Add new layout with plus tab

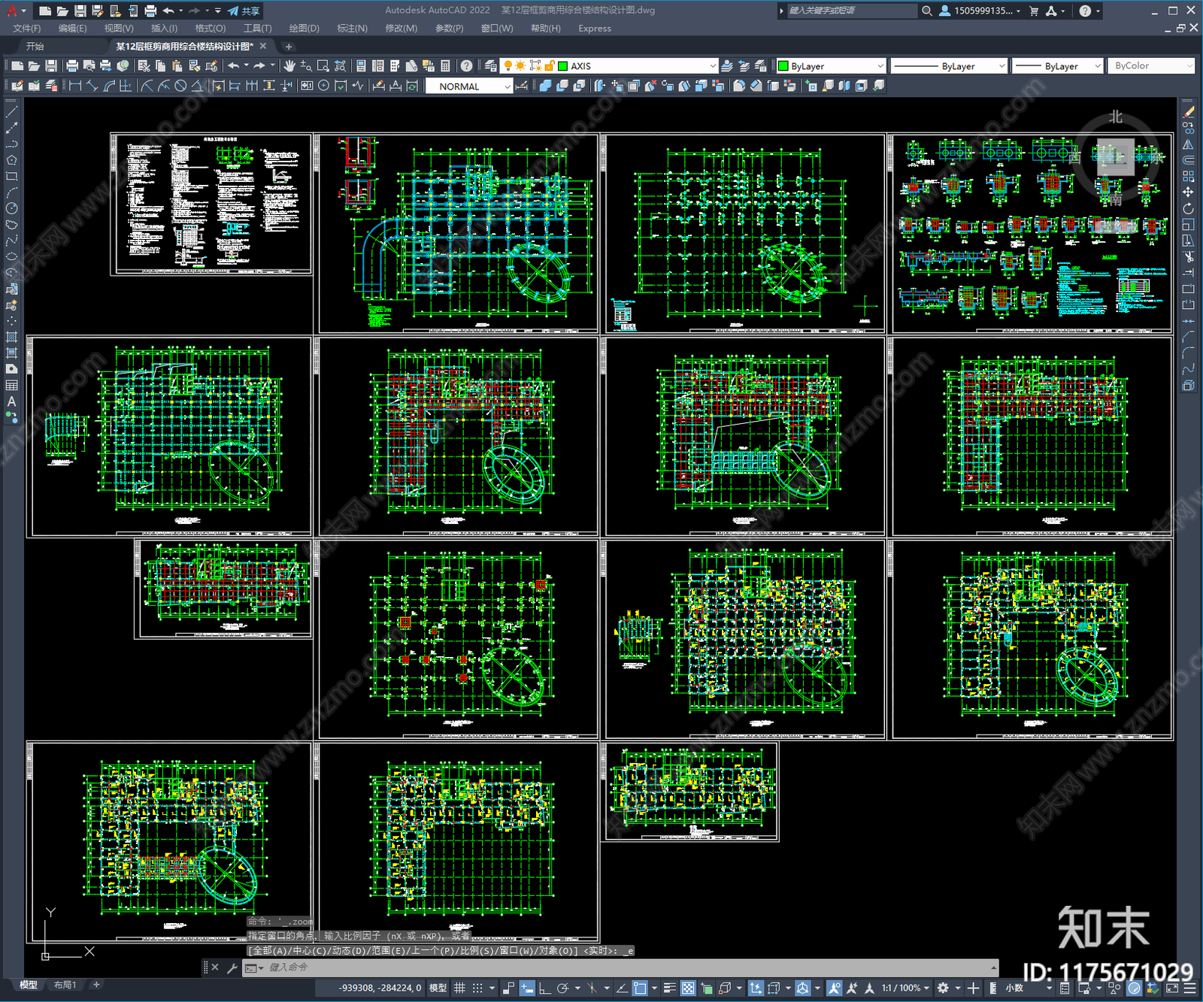(x=96, y=985)
